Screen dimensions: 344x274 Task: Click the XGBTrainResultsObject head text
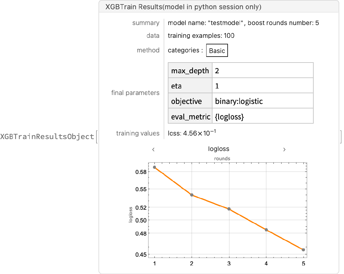47,137
